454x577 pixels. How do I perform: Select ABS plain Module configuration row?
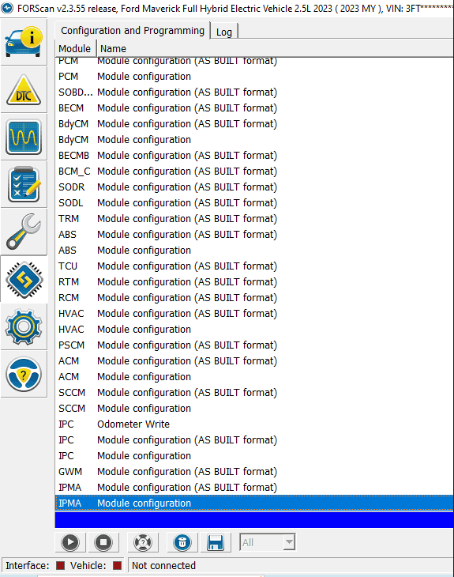click(x=254, y=251)
